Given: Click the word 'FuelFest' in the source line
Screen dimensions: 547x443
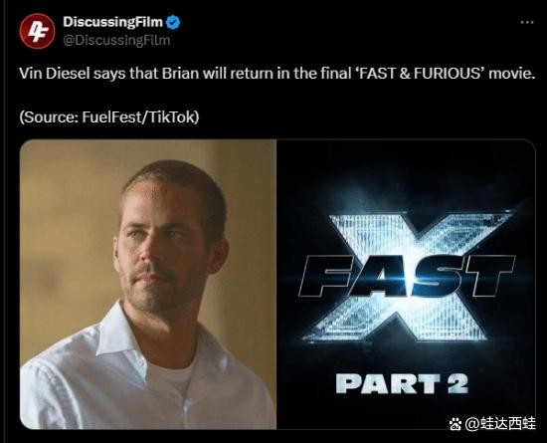Looking at the screenshot, I should click(x=111, y=116).
